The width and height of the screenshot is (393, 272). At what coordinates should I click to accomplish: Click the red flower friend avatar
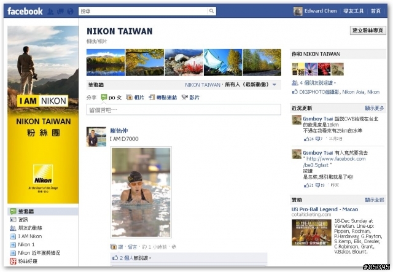[x=324, y=69]
